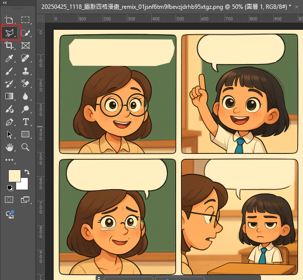The image size is (303, 280).
Task: Open the Edit Toolbar three-dots menu
Action: [9, 160]
